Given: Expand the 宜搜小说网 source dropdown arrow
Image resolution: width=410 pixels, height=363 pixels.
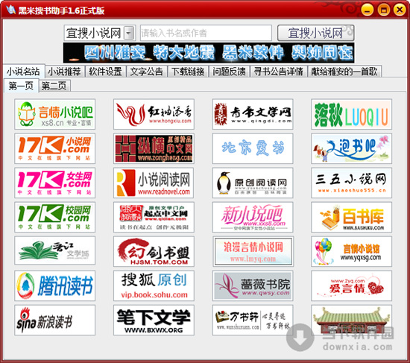Looking at the screenshot, I should (x=129, y=34).
